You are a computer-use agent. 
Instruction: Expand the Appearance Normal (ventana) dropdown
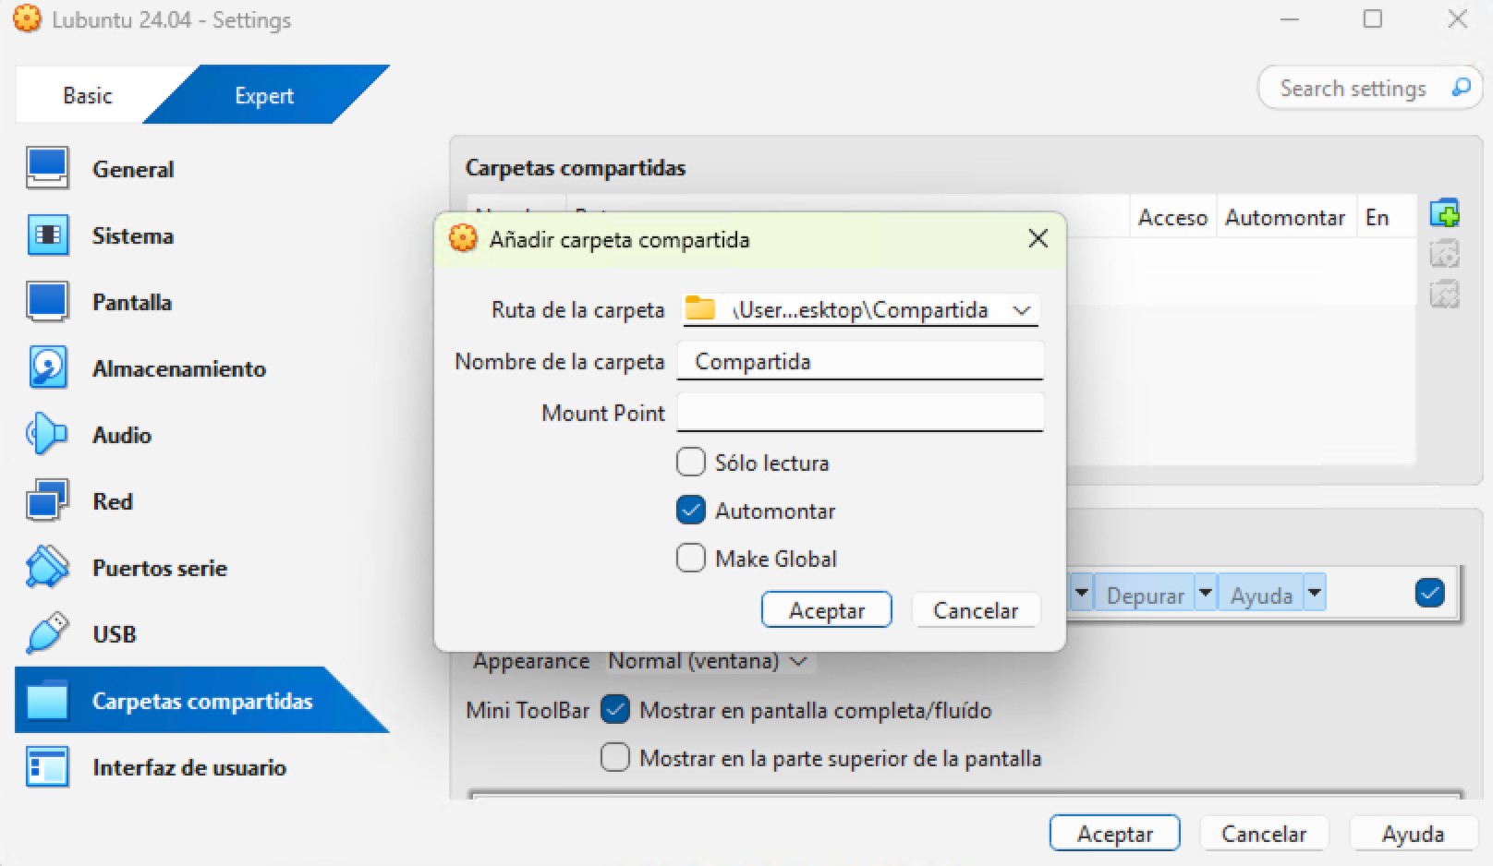(710, 661)
